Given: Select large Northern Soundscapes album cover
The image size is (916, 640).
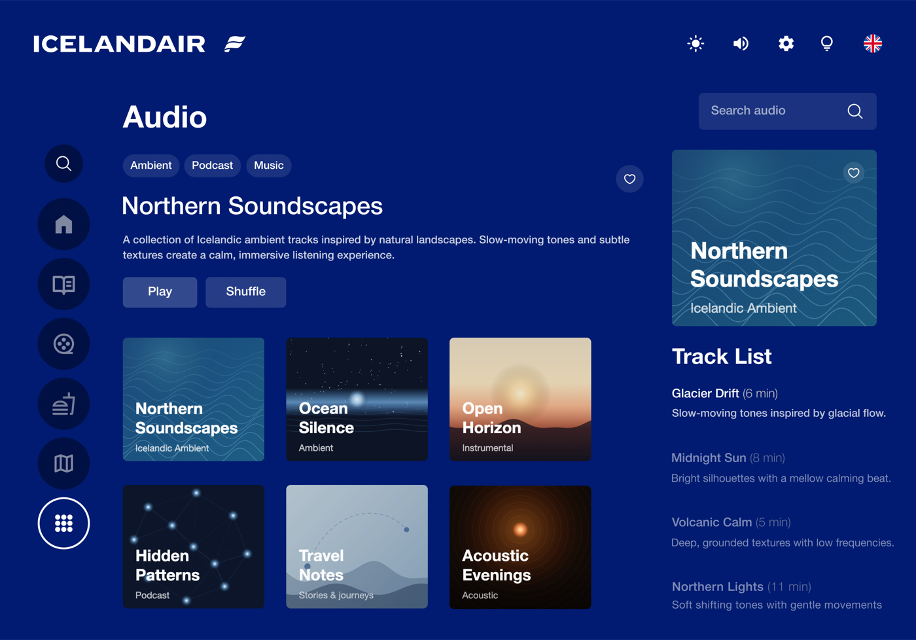Looking at the screenshot, I should click(x=774, y=238).
